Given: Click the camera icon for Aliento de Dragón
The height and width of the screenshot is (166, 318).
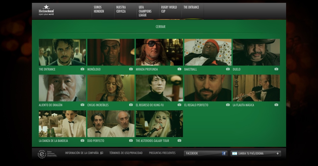Looking at the screenshot, I should (x=82, y=105).
